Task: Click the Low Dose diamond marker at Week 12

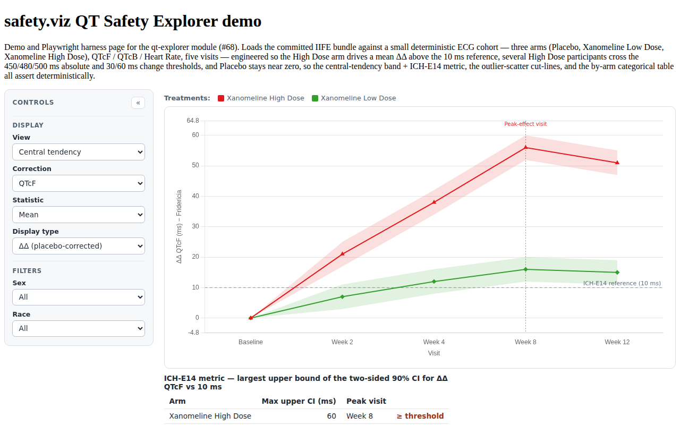Action: tap(617, 273)
